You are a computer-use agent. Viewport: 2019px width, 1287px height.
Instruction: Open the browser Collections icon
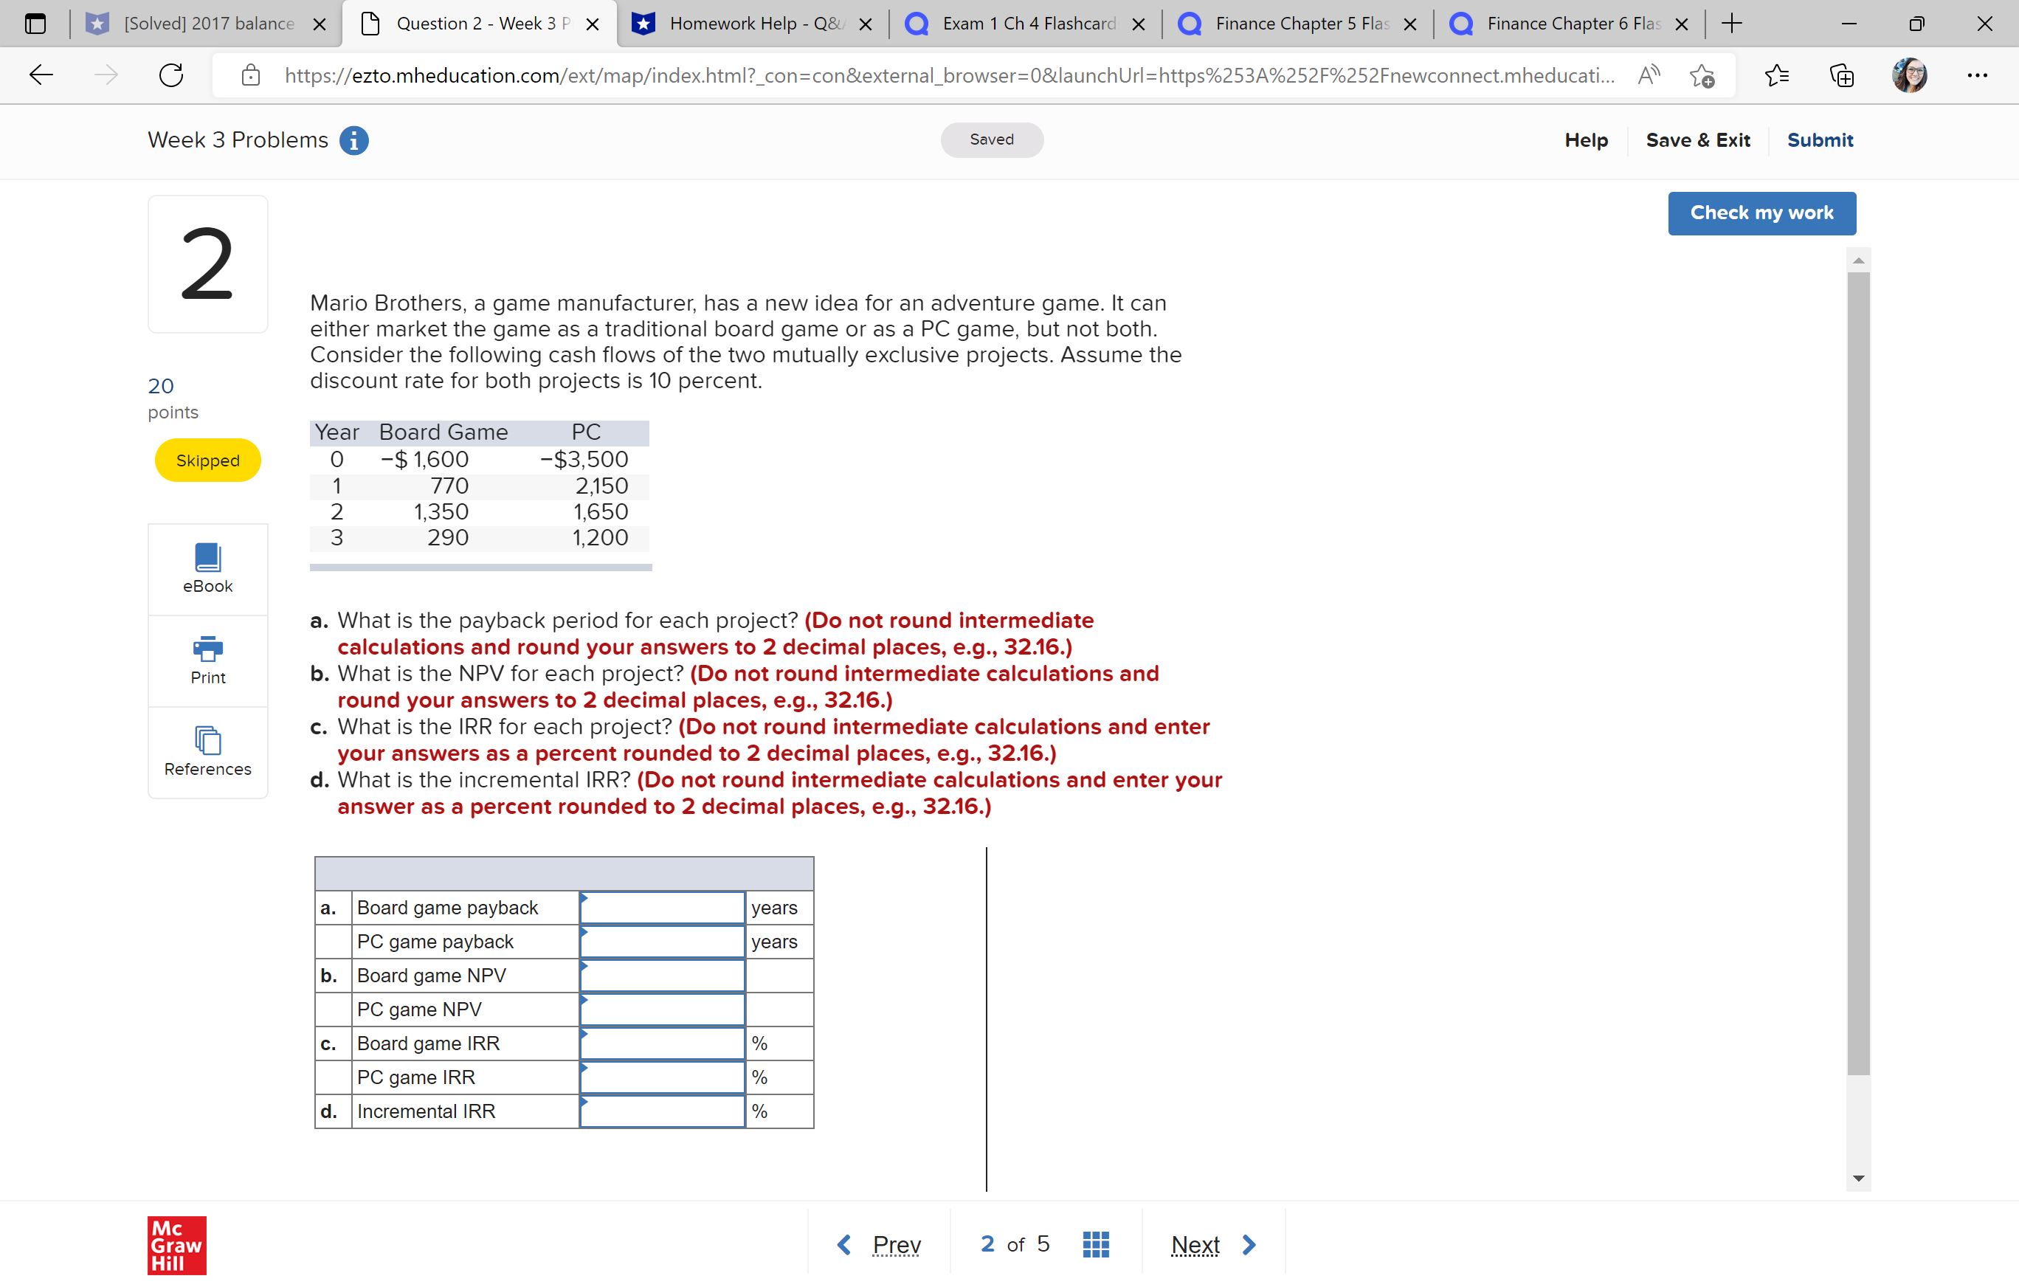[1841, 75]
